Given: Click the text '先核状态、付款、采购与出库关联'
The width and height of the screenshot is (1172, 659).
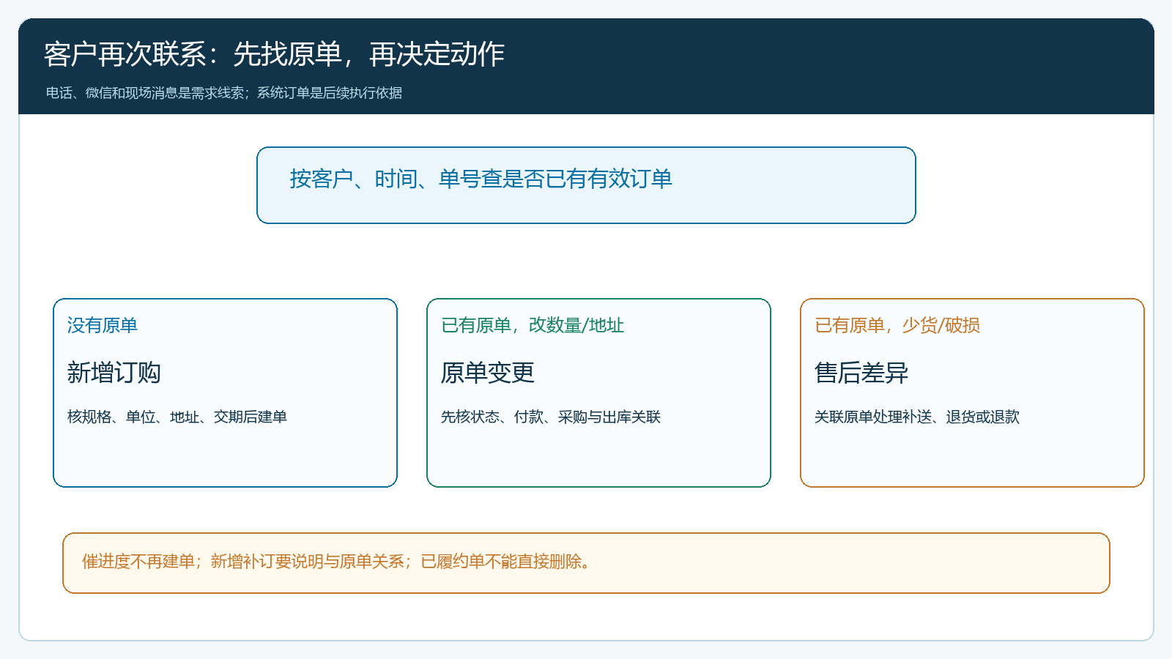Looking at the screenshot, I should (x=551, y=417).
